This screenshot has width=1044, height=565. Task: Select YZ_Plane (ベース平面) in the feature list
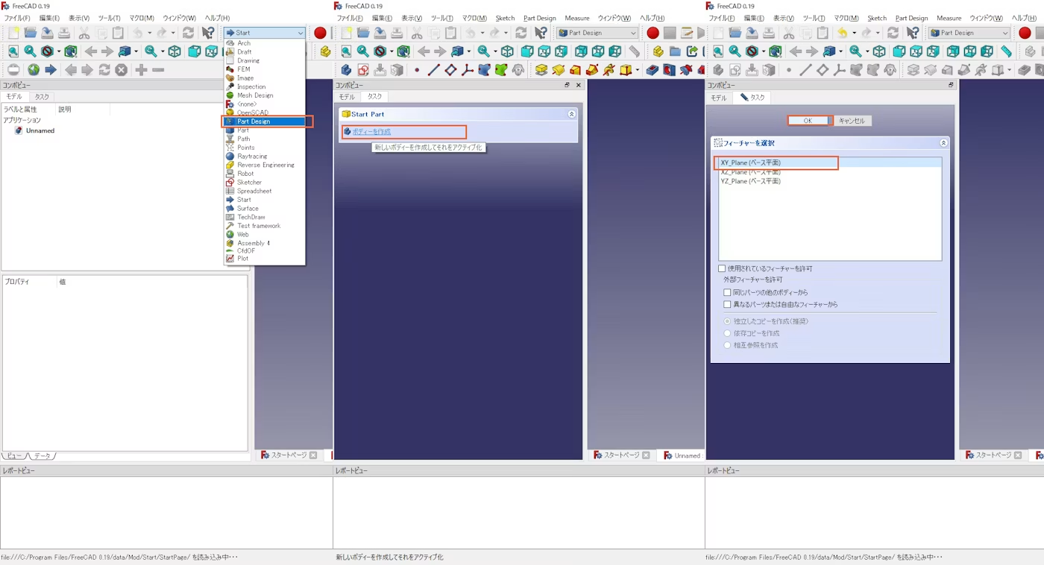pos(830,181)
